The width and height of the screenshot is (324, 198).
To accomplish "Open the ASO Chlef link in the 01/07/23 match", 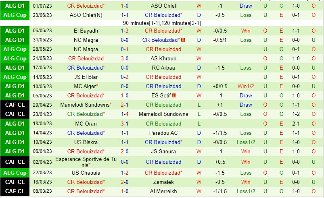I will [163, 6].
